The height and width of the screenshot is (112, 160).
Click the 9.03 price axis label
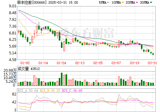13,6
